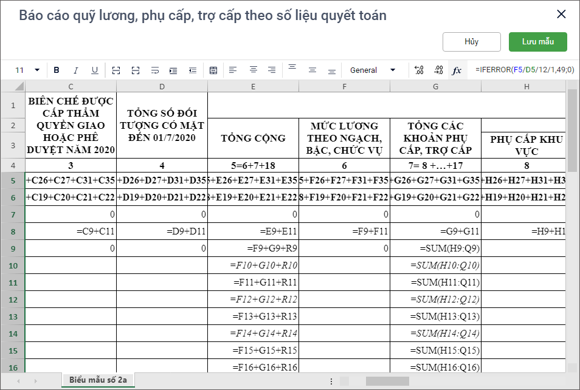Select the Biểu mẫu số 2a sheet tab
The height and width of the screenshot is (390, 580).
98,380
